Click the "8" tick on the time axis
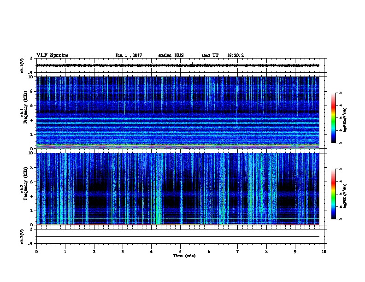The height and width of the screenshot is (282, 365). point(266,252)
